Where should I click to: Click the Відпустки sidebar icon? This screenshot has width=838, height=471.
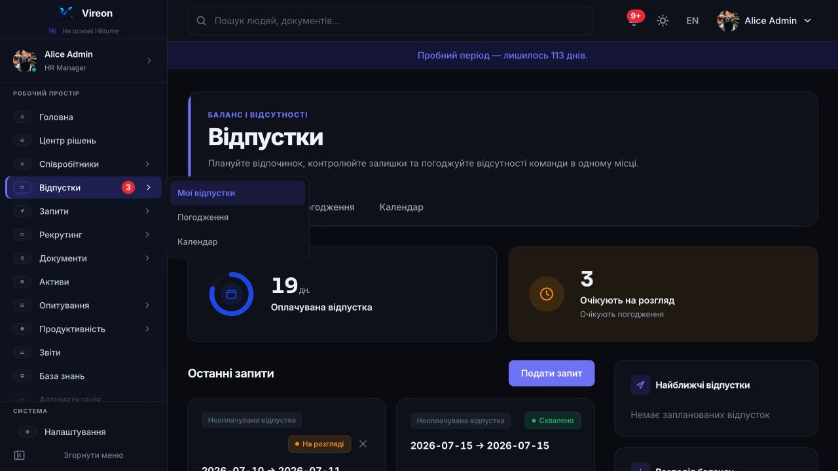[x=22, y=188]
